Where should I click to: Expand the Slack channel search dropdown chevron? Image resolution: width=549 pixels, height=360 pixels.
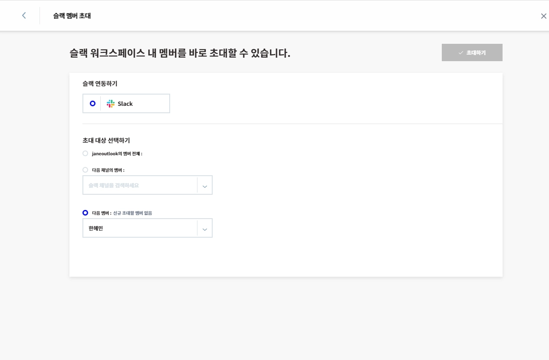pyautogui.click(x=205, y=186)
